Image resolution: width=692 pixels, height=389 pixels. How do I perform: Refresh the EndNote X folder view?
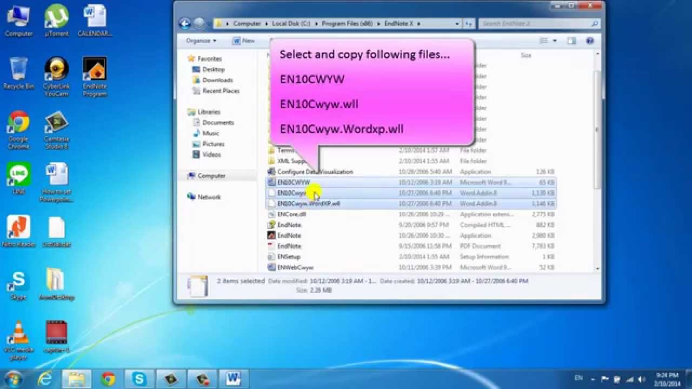click(x=469, y=23)
